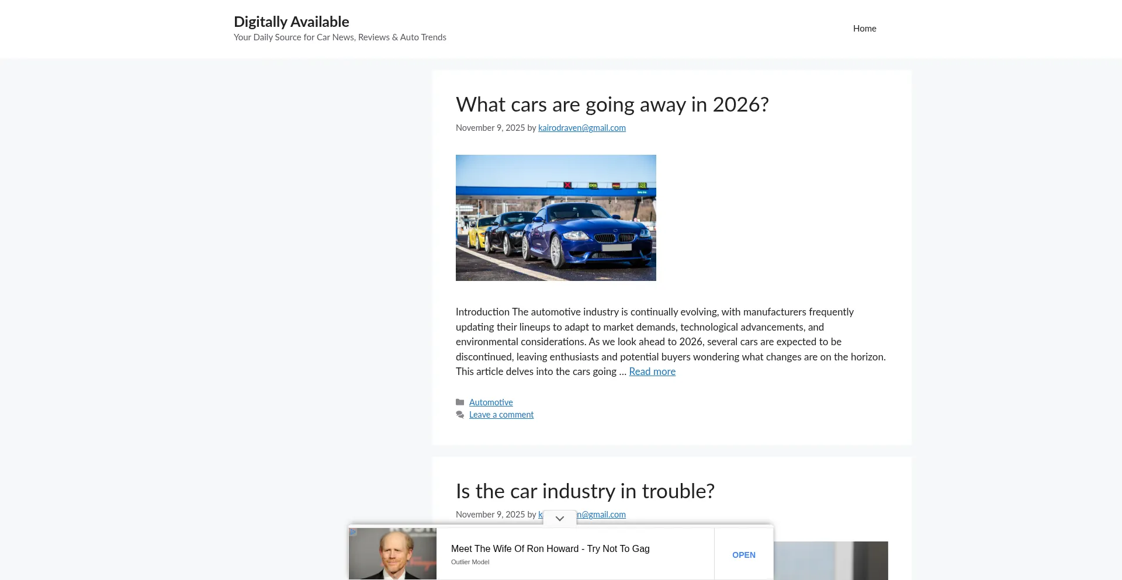Click the Outlier Model advertiser label
This screenshot has height=580, width=1122.
470,562
